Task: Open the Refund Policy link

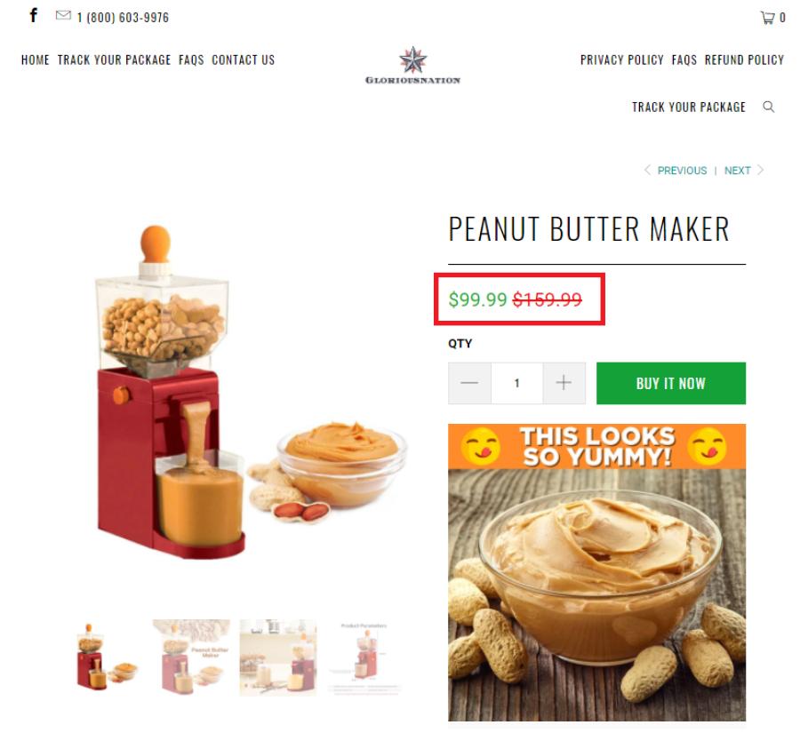Action: click(744, 60)
